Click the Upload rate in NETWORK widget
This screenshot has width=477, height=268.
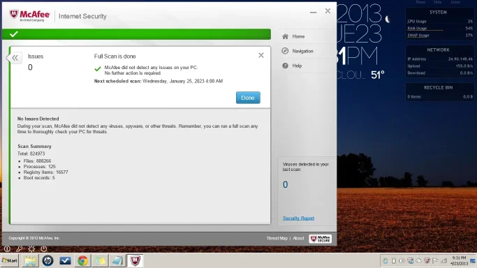click(x=440, y=66)
